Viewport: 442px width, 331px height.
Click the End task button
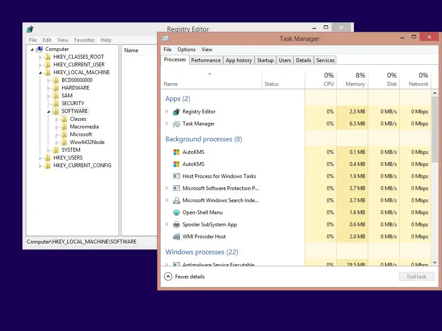417,277
